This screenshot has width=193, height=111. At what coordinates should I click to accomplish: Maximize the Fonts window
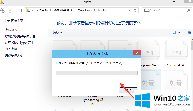pos(181,1)
